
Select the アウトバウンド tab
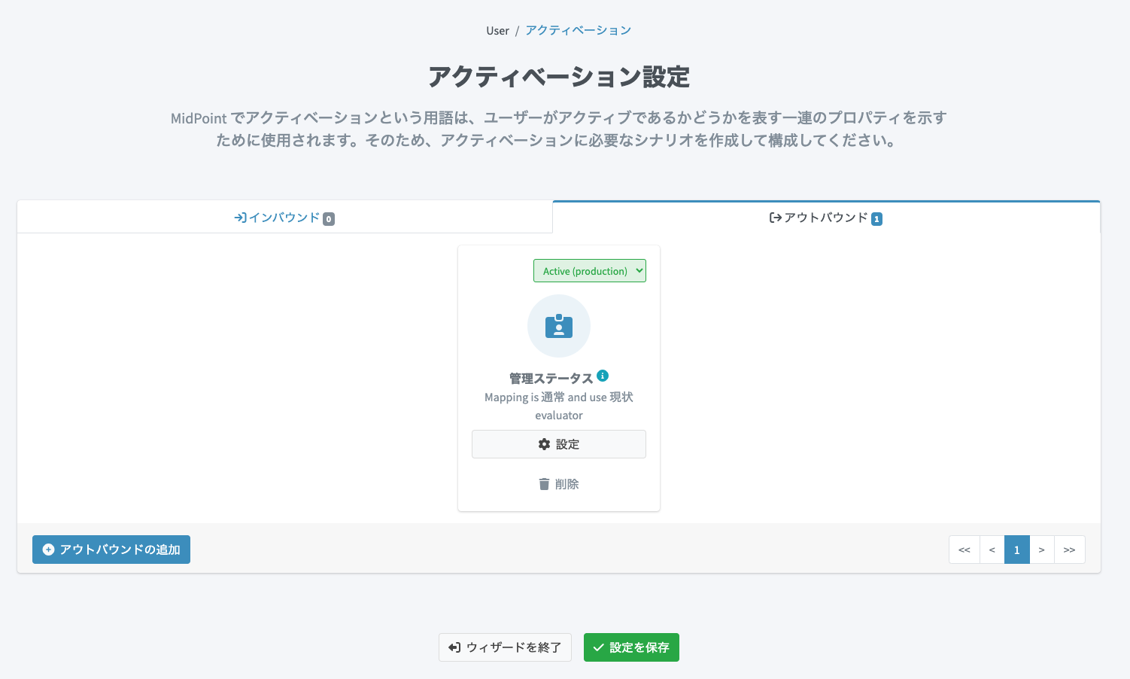coord(826,218)
